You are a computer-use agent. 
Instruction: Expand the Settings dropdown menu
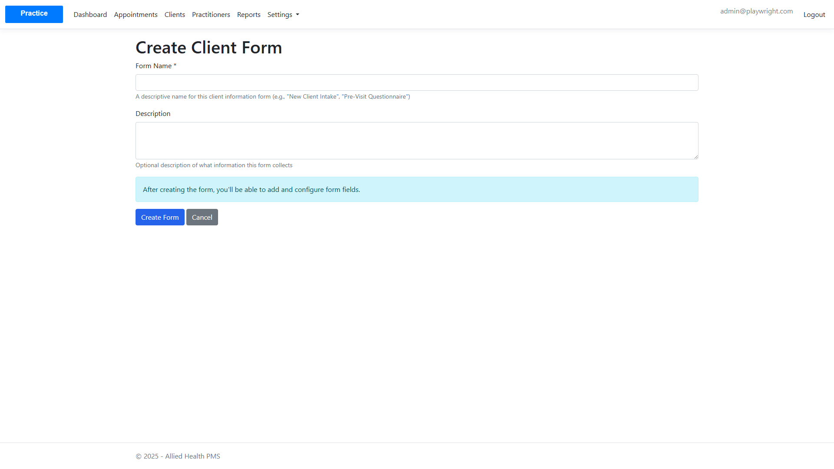(283, 15)
